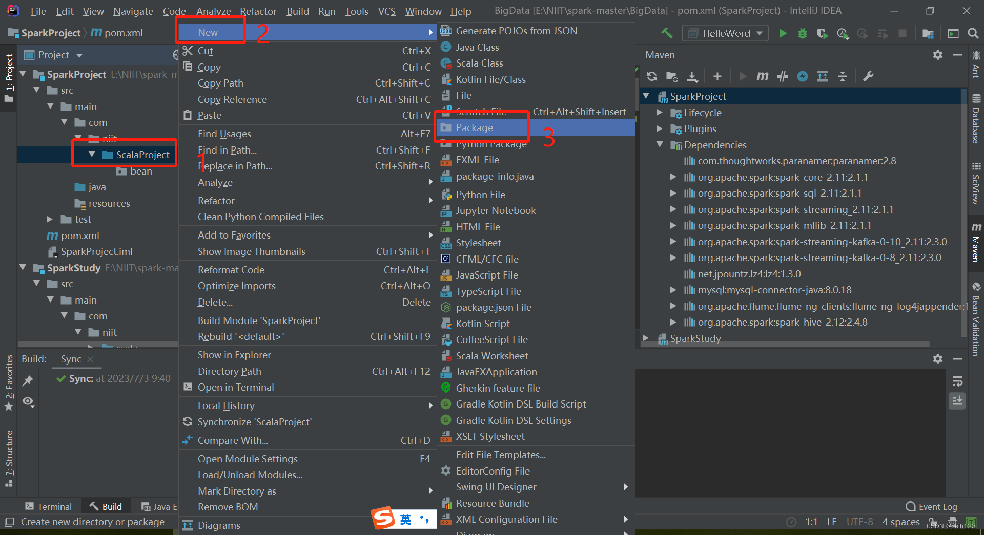Open the Ant side panel
Viewport: 984px width, 535px height.
coord(976,64)
